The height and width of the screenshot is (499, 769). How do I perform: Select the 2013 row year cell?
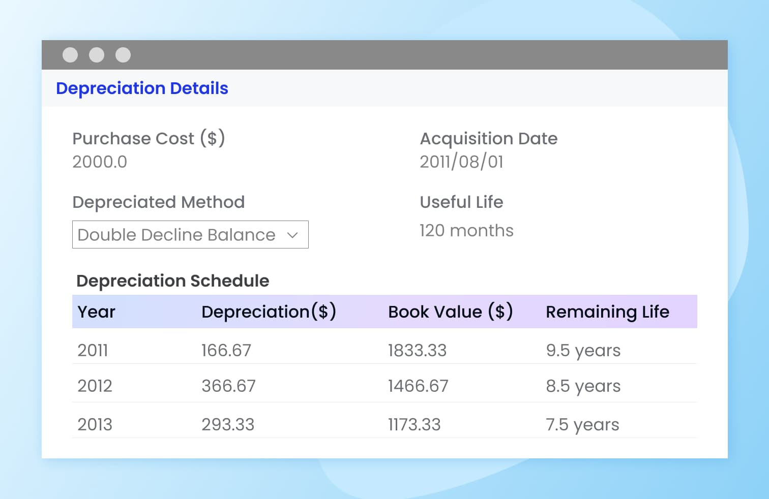click(x=95, y=425)
